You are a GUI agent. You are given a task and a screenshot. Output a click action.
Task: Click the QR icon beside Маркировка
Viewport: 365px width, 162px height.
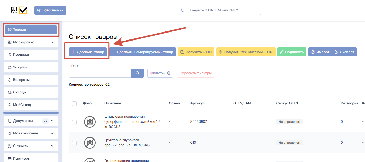click(10, 42)
